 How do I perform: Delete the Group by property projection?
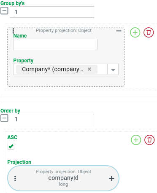pyautogui.click(x=149, y=32)
